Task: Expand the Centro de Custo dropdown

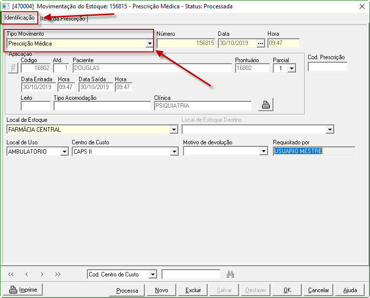Action: 174,152
